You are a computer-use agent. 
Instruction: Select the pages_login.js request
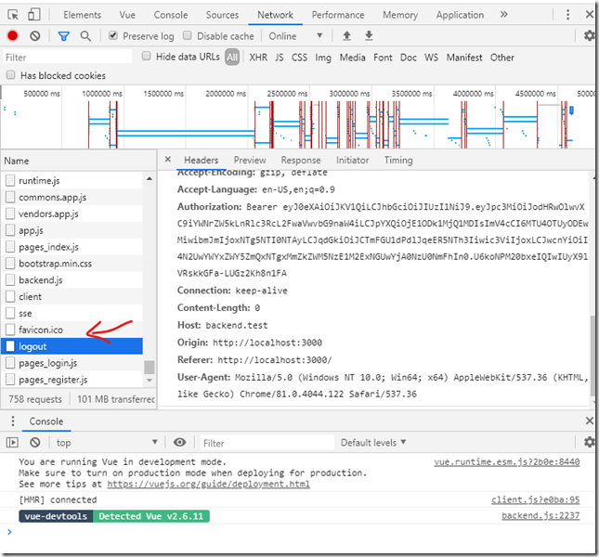[72, 363]
